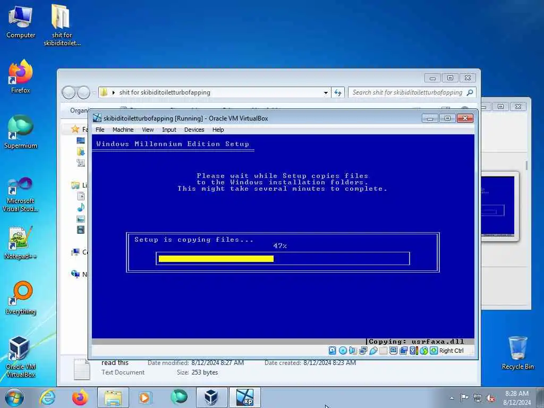The image size is (544, 408).
Task: Click the shared folders indicator in VirtualBox status bar
Action: [383, 351]
